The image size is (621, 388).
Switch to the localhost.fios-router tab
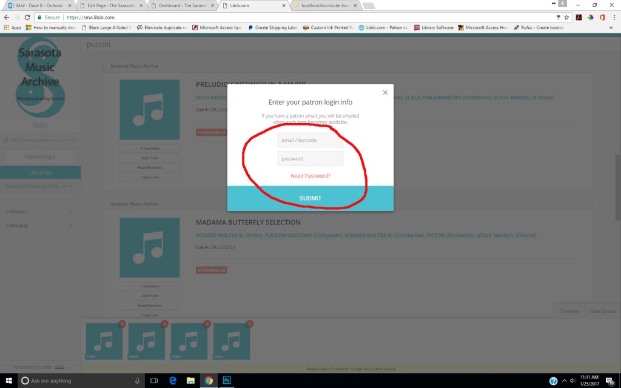(x=325, y=5)
